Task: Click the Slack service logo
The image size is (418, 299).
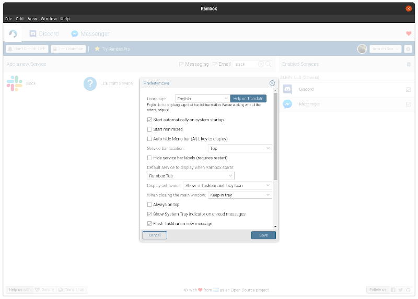Action: point(15,83)
